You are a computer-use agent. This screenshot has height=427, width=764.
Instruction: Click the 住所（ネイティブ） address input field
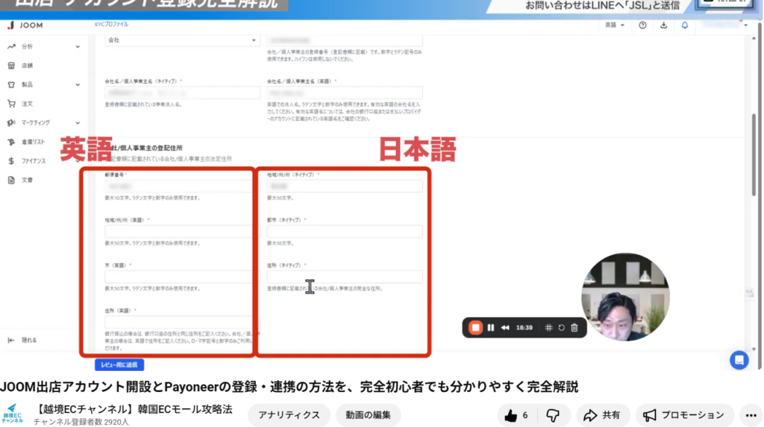(x=344, y=277)
